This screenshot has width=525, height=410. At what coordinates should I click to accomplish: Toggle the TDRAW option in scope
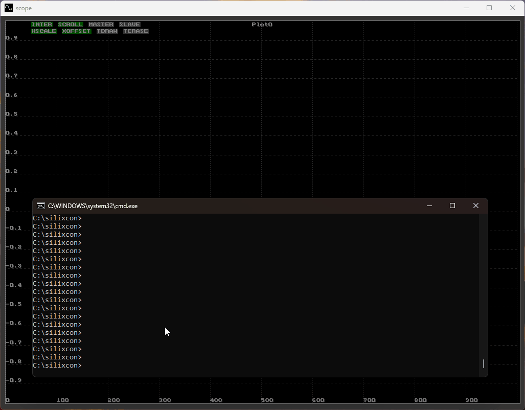tap(107, 31)
